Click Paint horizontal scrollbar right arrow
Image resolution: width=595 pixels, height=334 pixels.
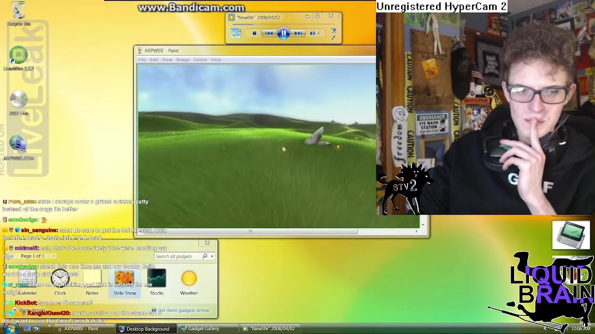pyautogui.click(x=416, y=231)
